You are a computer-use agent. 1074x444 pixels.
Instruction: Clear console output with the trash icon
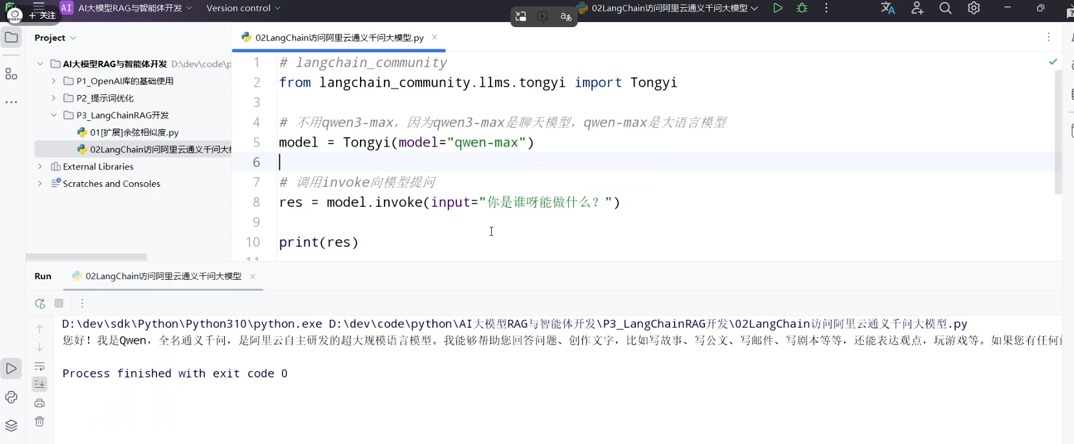pos(39,421)
